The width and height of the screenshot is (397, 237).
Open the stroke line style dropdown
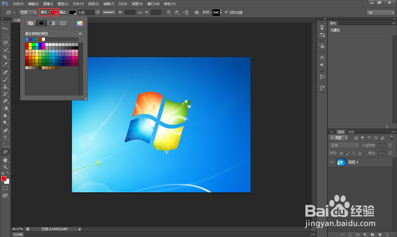click(x=109, y=12)
